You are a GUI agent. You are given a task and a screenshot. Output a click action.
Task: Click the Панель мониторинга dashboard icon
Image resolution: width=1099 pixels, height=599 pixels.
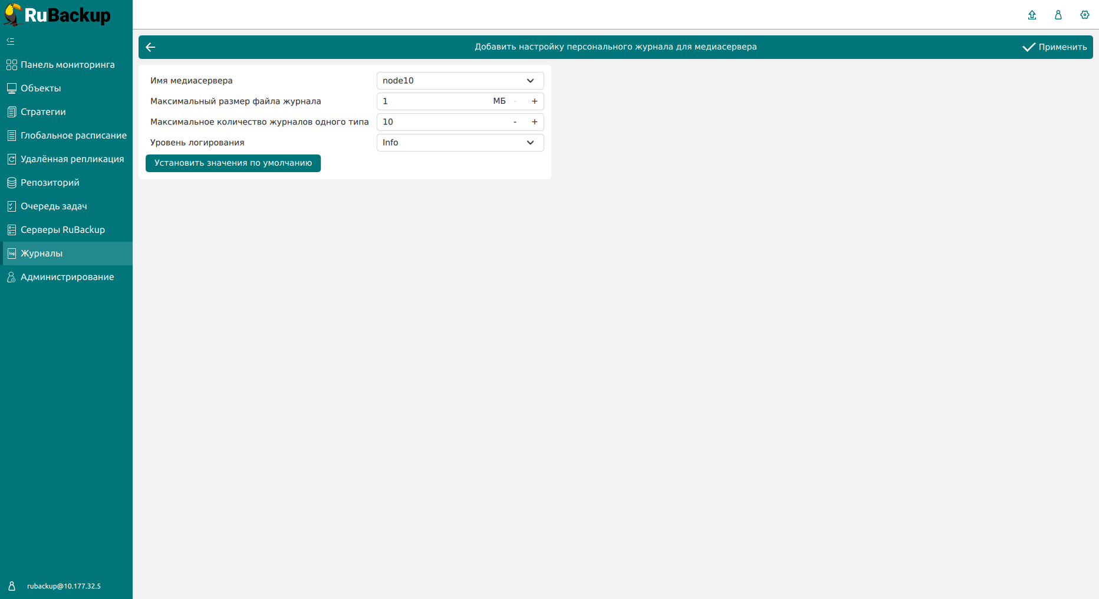click(11, 65)
